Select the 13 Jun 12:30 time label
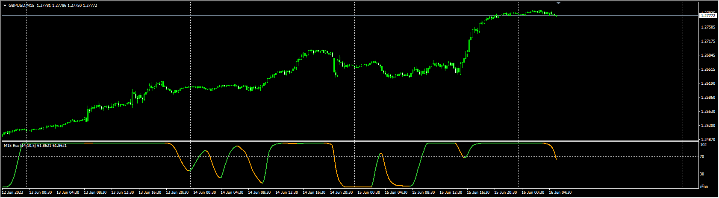The height and width of the screenshot is (198, 719). (x=122, y=192)
